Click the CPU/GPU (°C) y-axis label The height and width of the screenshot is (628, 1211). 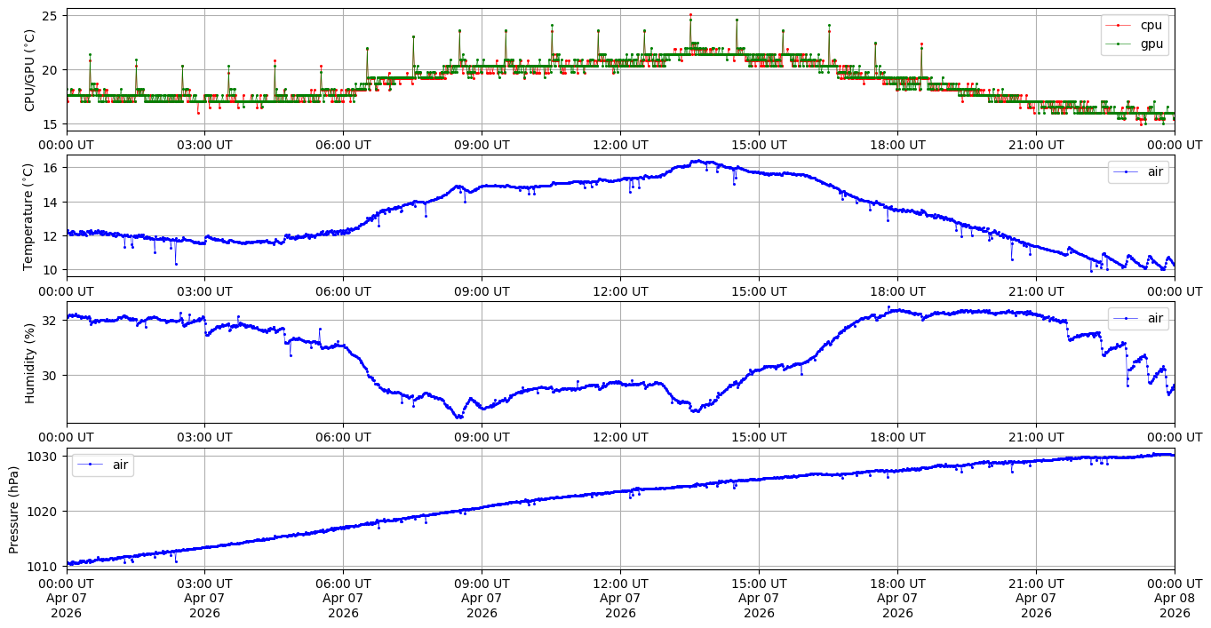point(29,70)
